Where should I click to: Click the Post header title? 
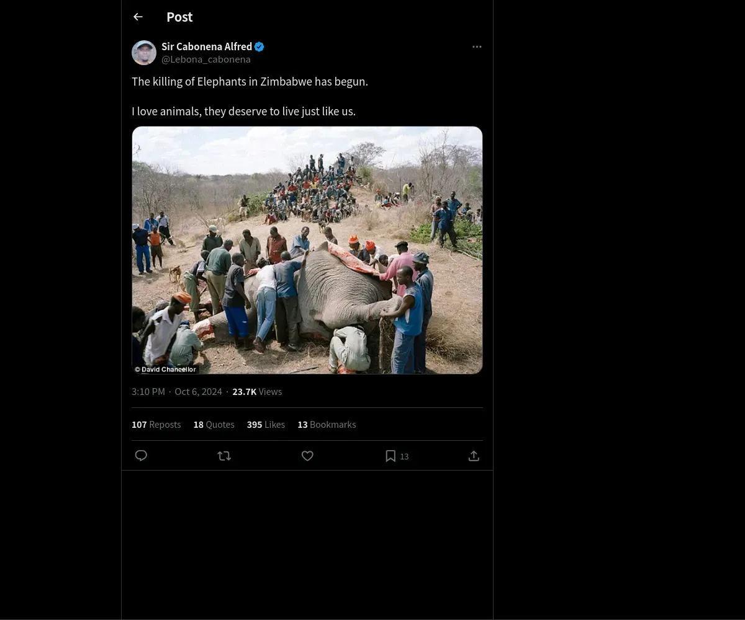coord(179,17)
